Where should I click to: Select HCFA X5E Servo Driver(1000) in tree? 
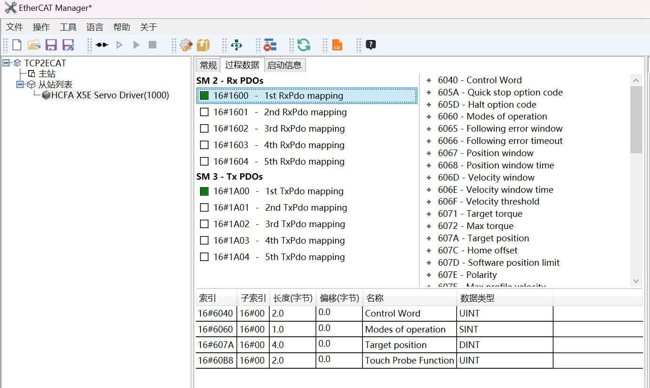(x=110, y=95)
